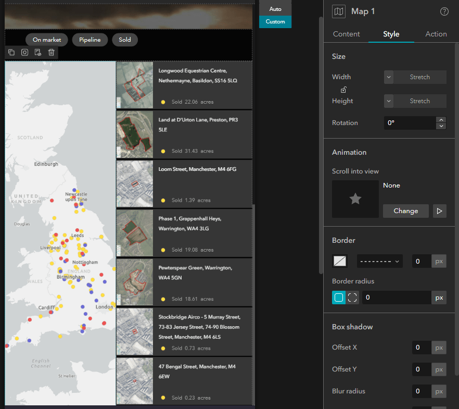Click Sold 0.73 acres status text
The image size is (459, 409).
[x=191, y=349]
